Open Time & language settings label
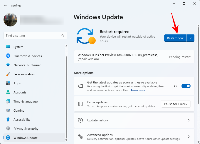 tap(26, 102)
